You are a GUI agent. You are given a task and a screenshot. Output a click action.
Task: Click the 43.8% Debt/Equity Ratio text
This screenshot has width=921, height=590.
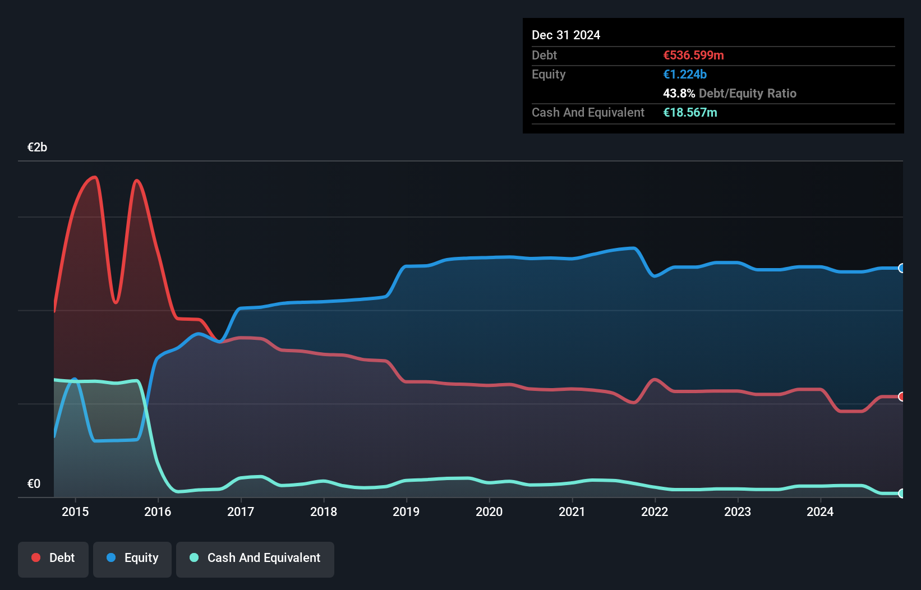(730, 93)
